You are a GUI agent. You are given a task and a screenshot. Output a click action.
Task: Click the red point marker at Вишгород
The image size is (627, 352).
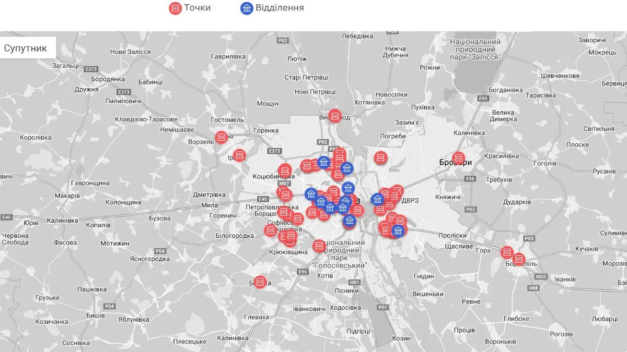point(335,116)
